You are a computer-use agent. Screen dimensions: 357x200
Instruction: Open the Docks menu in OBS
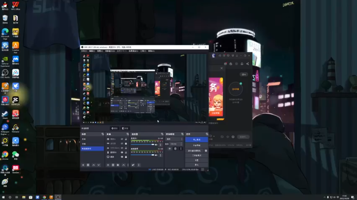tap(110, 51)
